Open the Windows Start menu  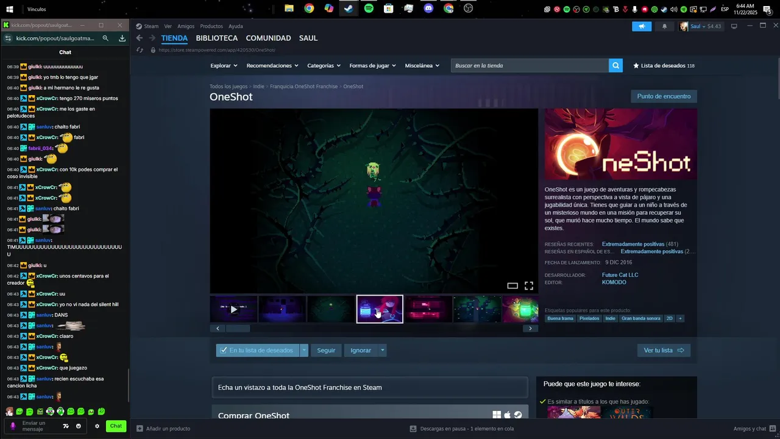pyautogui.click(x=10, y=9)
